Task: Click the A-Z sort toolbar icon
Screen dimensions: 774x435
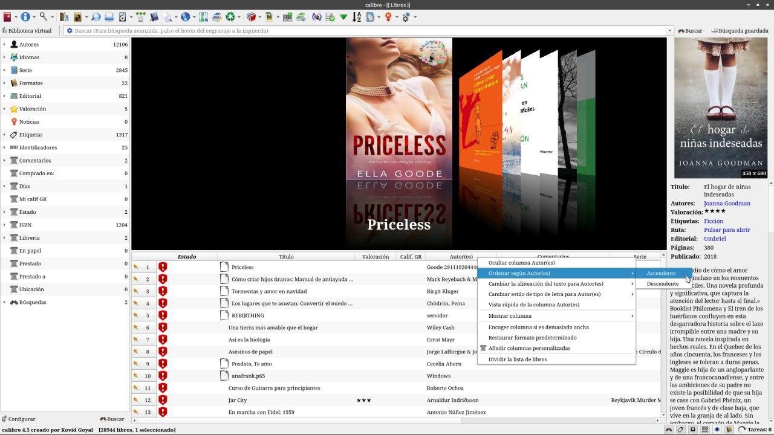Action: (357, 17)
